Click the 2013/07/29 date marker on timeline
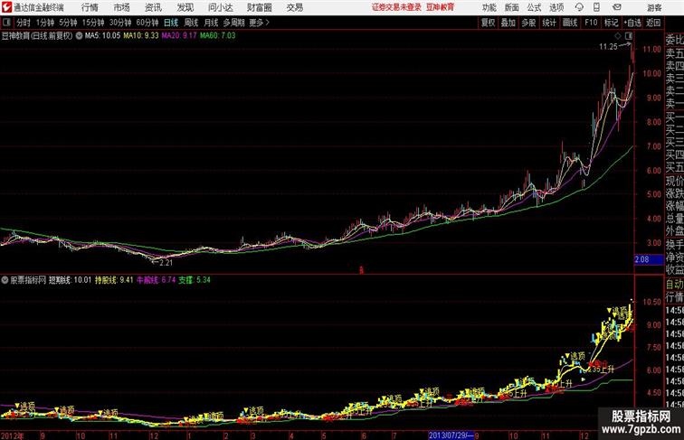Image resolution: width=684 pixels, height=440 pixels. tap(451, 435)
